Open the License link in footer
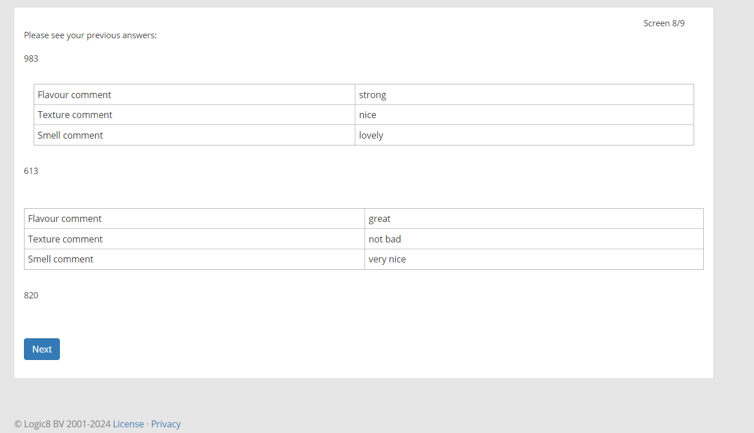This screenshot has height=433, width=754. [x=128, y=424]
